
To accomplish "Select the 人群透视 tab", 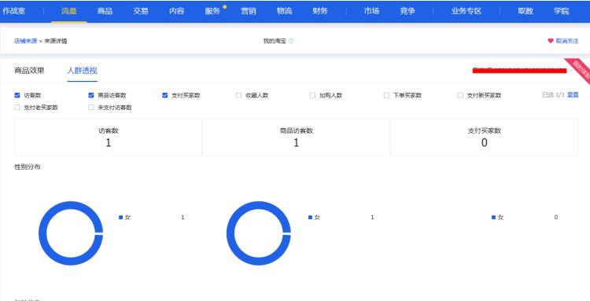I will [x=82, y=71].
